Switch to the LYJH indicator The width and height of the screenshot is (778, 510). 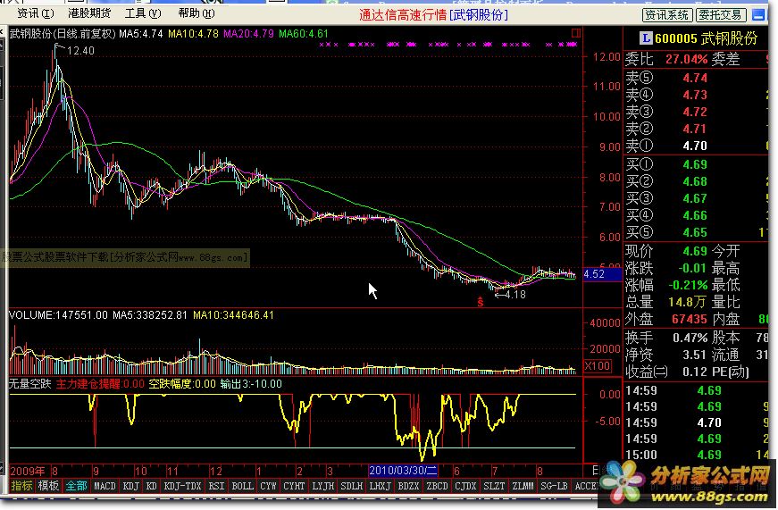coord(323,486)
